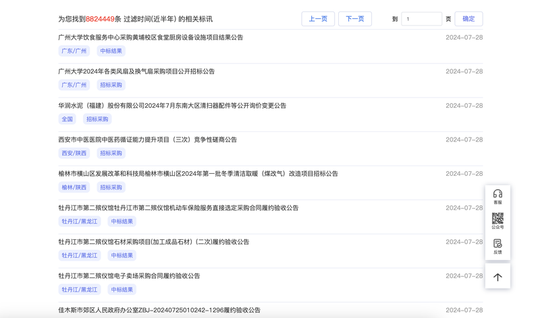The width and height of the screenshot is (540, 318).
Task: Open 牡丹江市第二殡仪馆 石材采购项目 notice
Action: click(x=154, y=242)
